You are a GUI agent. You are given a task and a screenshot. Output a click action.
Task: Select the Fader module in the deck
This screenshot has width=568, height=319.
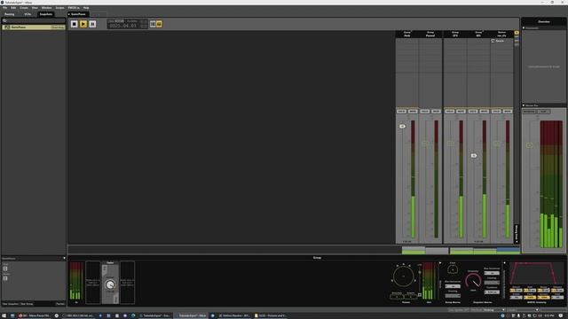click(x=110, y=282)
